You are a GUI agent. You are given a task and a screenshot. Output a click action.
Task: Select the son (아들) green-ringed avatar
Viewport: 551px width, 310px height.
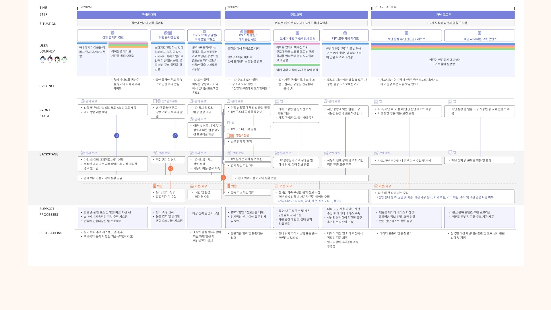64,59
